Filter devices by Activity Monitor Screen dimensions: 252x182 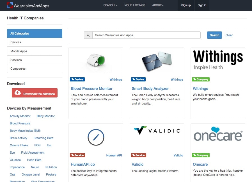pyautogui.click(x=20, y=116)
